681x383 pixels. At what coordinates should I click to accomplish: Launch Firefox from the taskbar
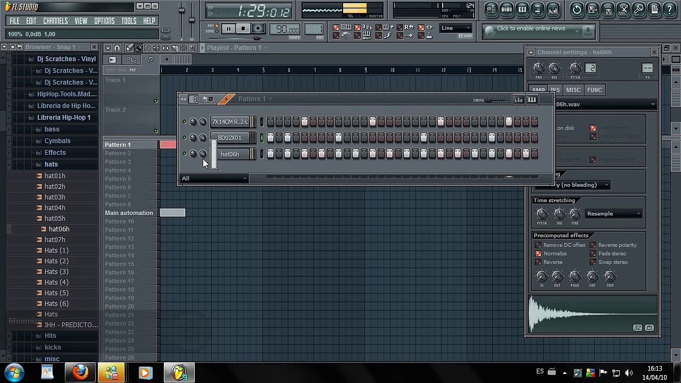(x=80, y=372)
